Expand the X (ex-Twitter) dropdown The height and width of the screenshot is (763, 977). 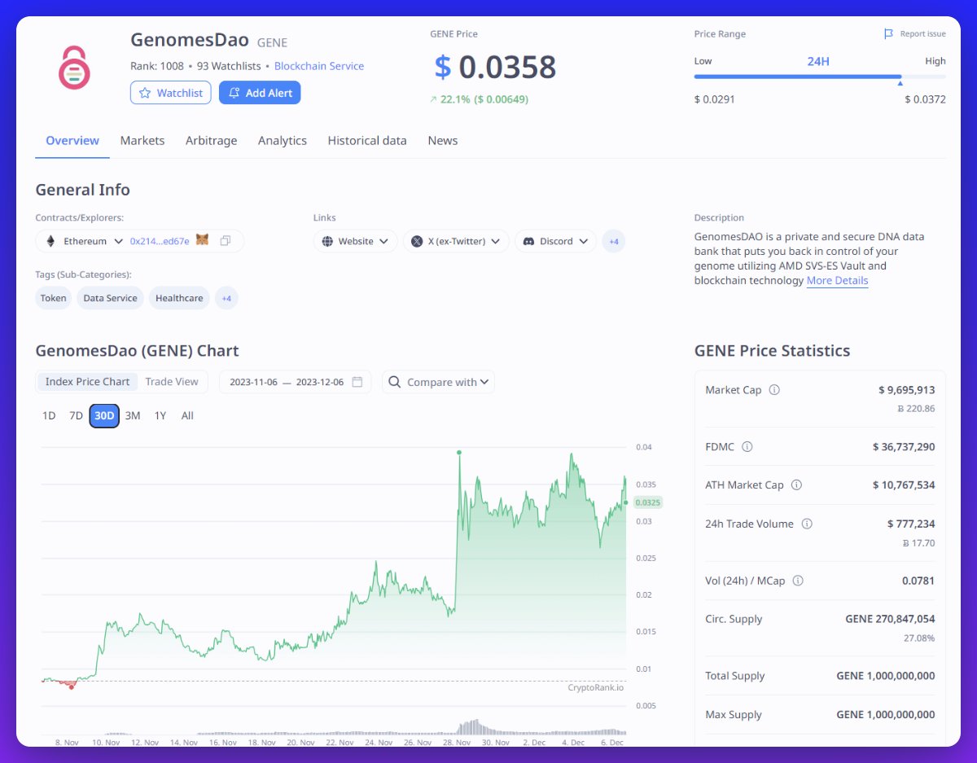click(x=495, y=242)
